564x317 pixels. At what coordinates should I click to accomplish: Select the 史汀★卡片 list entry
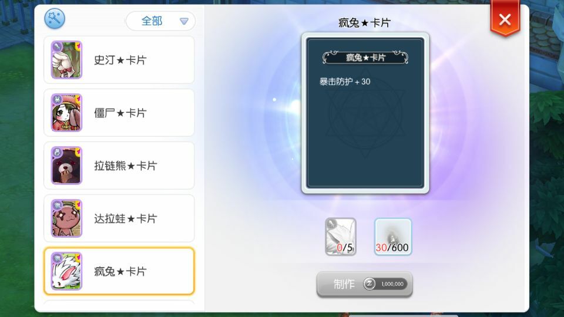click(x=119, y=60)
